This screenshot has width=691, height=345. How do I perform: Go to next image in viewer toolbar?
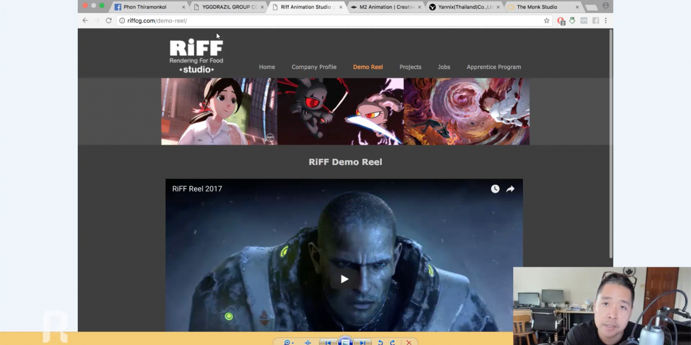[363, 343]
